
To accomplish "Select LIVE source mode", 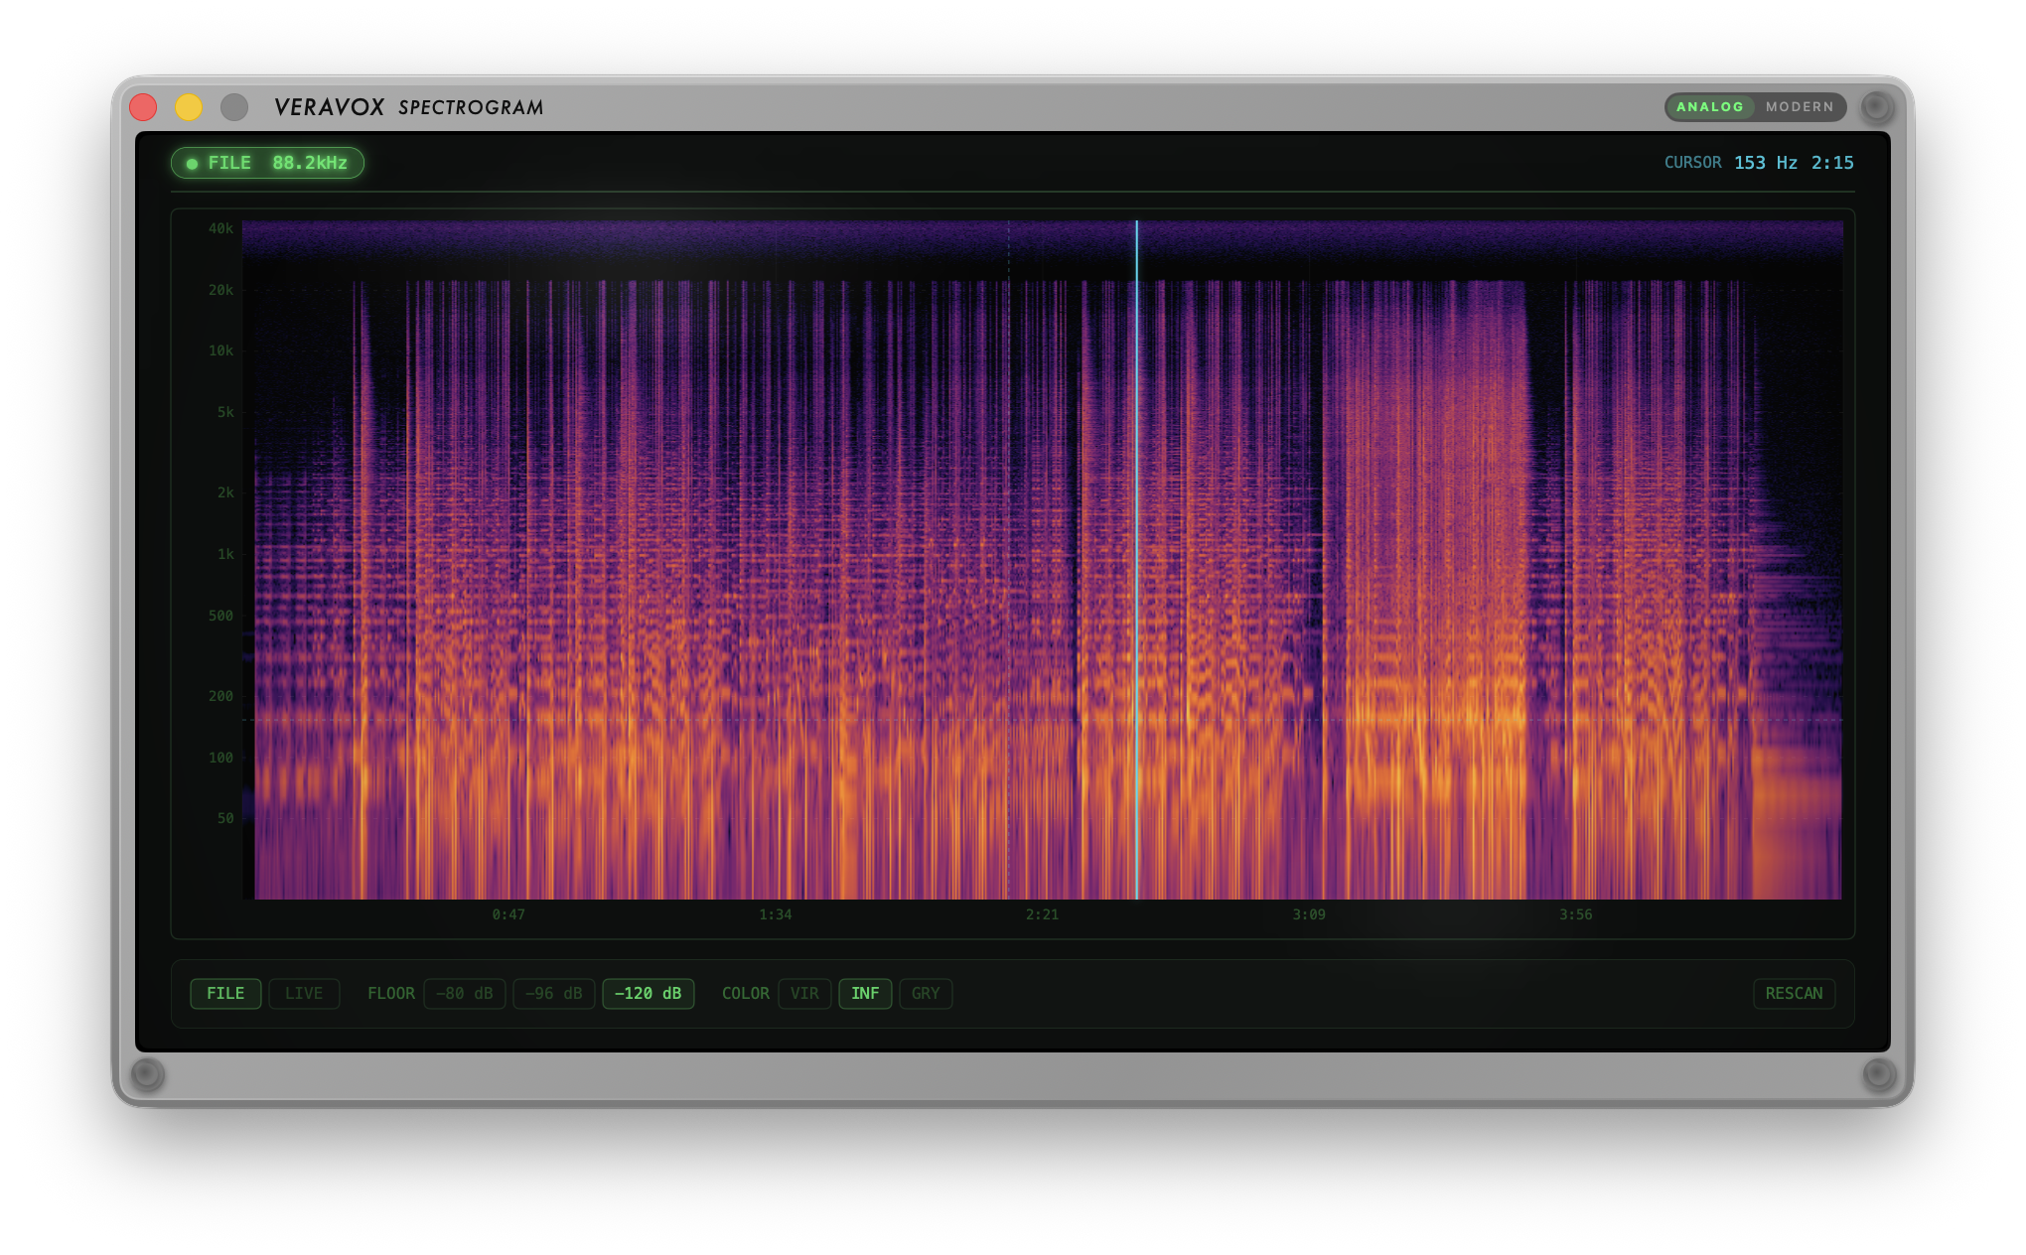I will pos(304,994).
